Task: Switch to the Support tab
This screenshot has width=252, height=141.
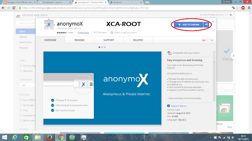Action: (x=109, y=40)
